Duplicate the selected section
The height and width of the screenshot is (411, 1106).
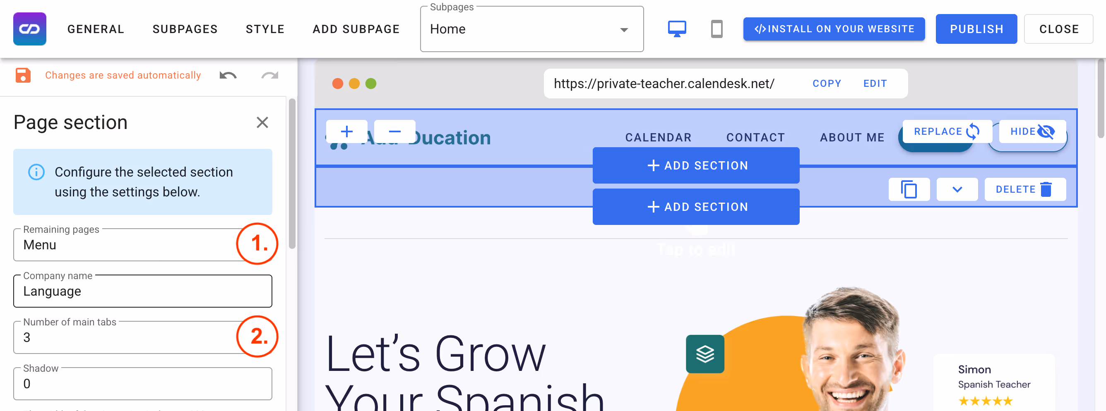click(x=909, y=189)
